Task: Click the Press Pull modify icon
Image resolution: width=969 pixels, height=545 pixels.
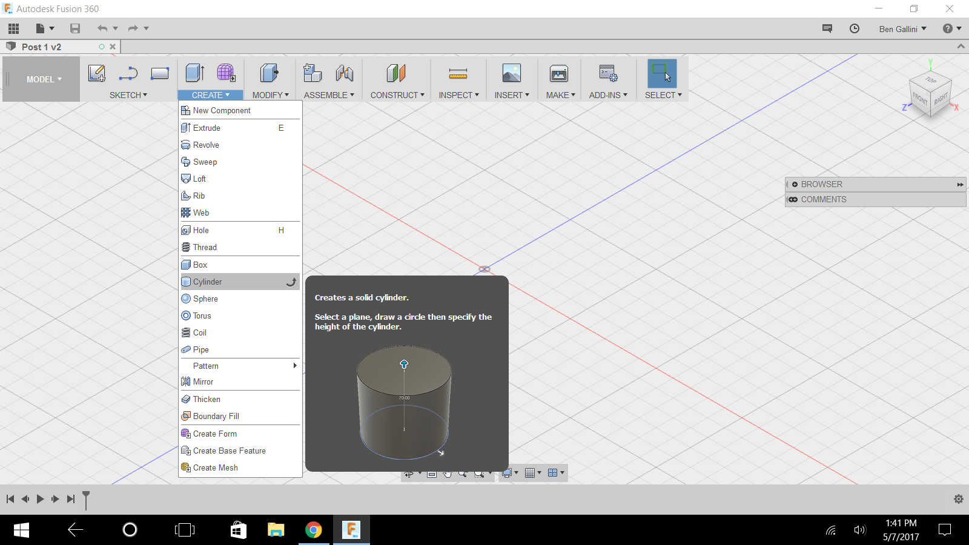Action: (x=270, y=73)
